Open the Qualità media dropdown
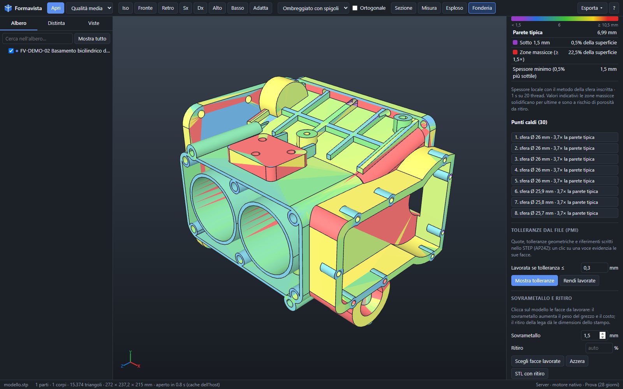The image size is (623, 389). 90,8
